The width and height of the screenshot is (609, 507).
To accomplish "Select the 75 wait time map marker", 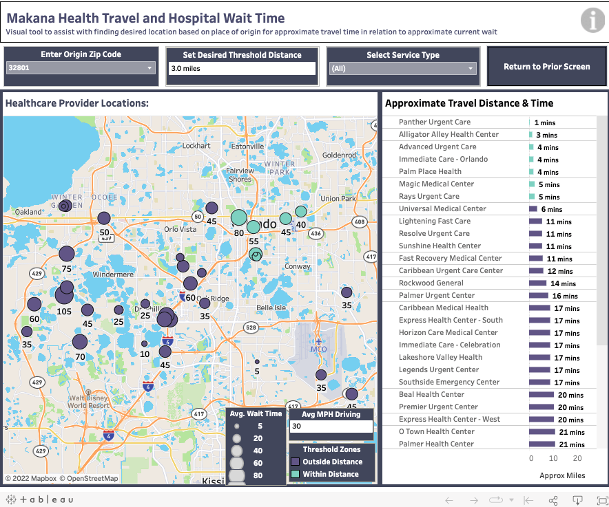I will coord(66,254).
